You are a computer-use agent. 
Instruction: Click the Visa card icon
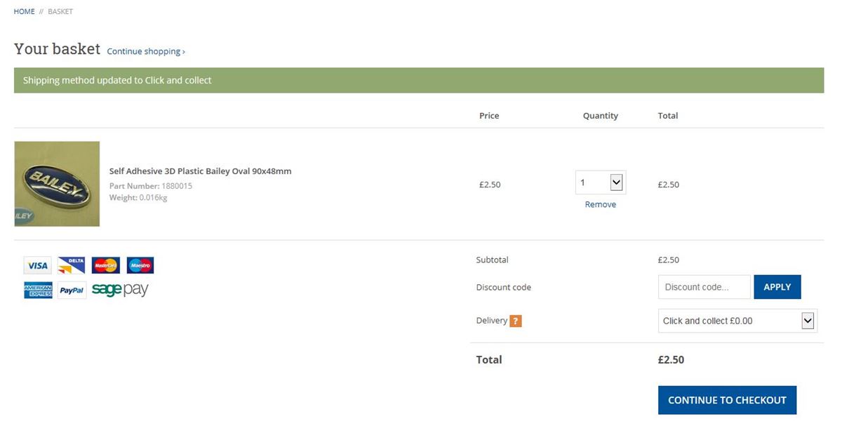click(x=37, y=265)
